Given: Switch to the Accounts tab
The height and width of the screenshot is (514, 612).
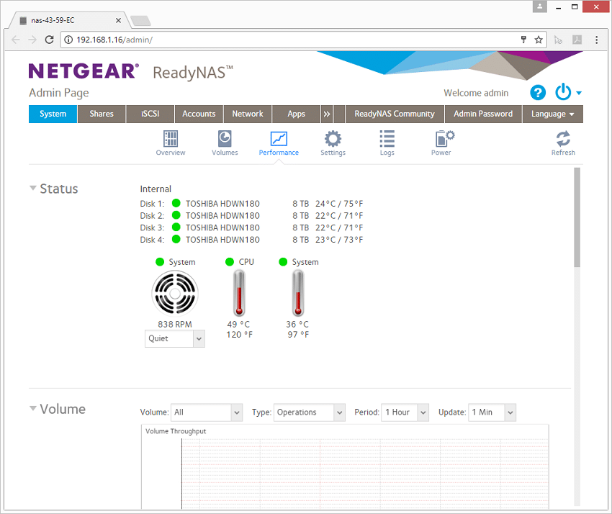Looking at the screenshot, I should [199, 114].
